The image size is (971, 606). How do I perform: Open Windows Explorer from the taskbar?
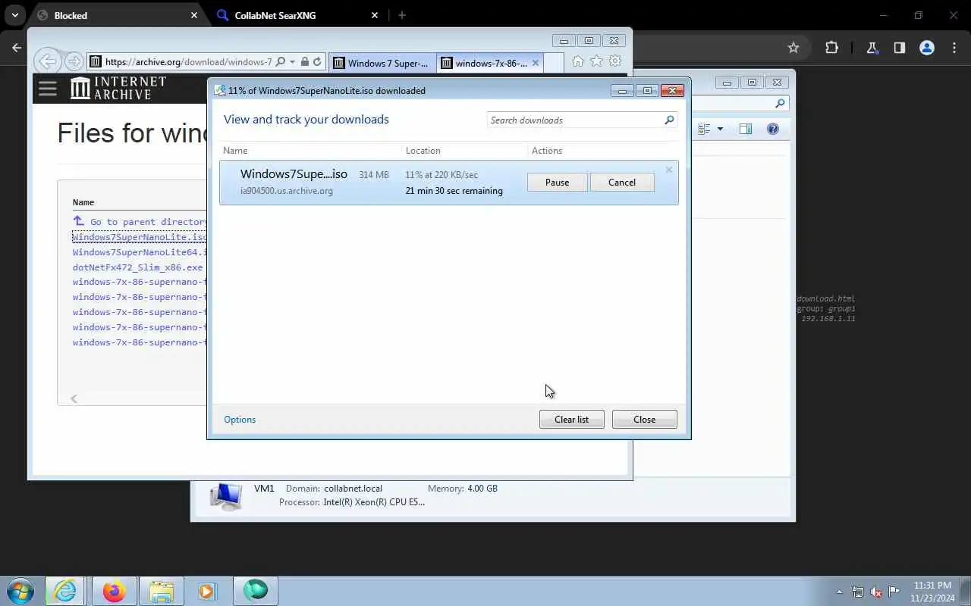tap(161, 591)
